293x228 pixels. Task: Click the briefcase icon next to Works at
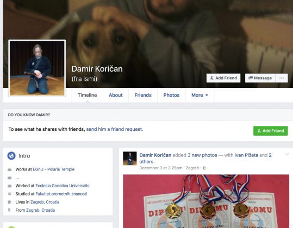10,169
